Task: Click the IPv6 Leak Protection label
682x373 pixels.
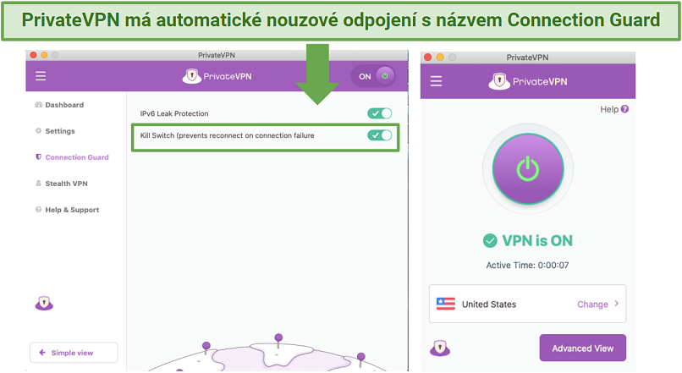Action: tap(174, 113)
